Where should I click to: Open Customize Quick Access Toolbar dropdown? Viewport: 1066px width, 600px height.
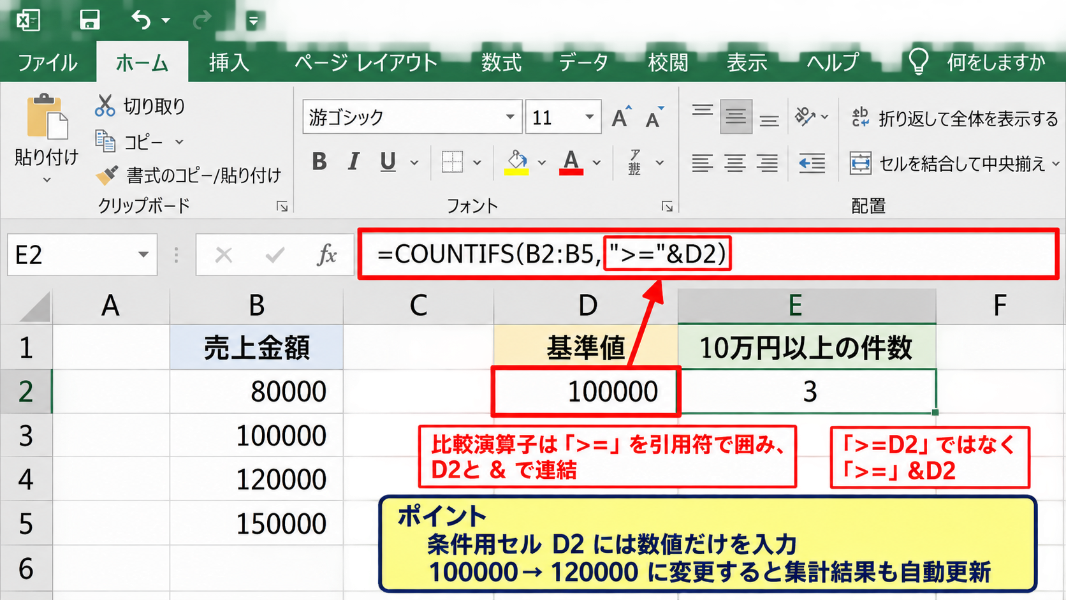(x=253, y=21)
